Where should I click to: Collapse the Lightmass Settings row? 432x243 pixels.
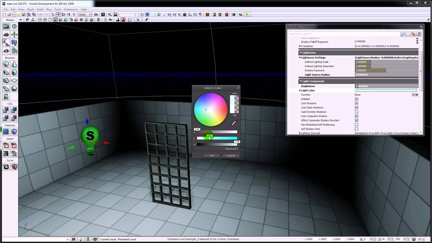pyautogui.click(x=300, y=58)
